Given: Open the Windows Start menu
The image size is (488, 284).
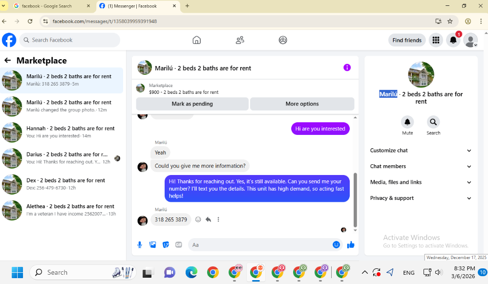Looking at the screenshot, I should 17,272.
